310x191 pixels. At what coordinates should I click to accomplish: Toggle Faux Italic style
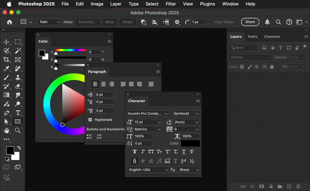click(143, 151)
